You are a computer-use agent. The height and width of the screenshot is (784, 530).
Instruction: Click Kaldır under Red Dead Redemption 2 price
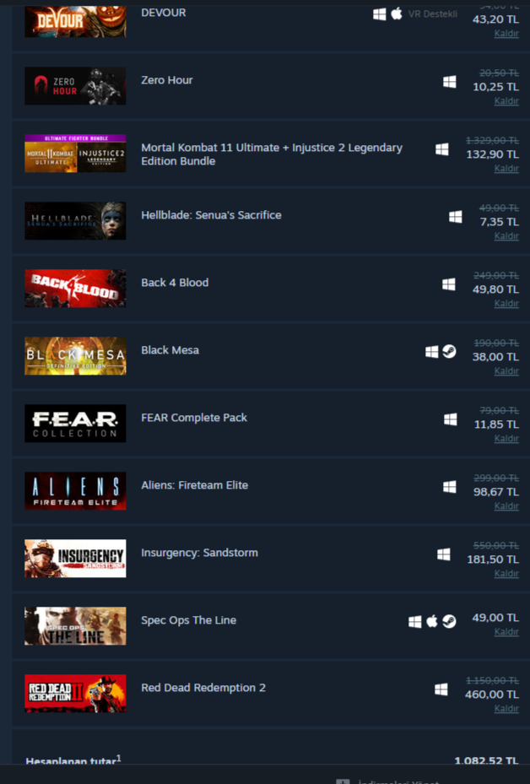[x=506, y=709]
